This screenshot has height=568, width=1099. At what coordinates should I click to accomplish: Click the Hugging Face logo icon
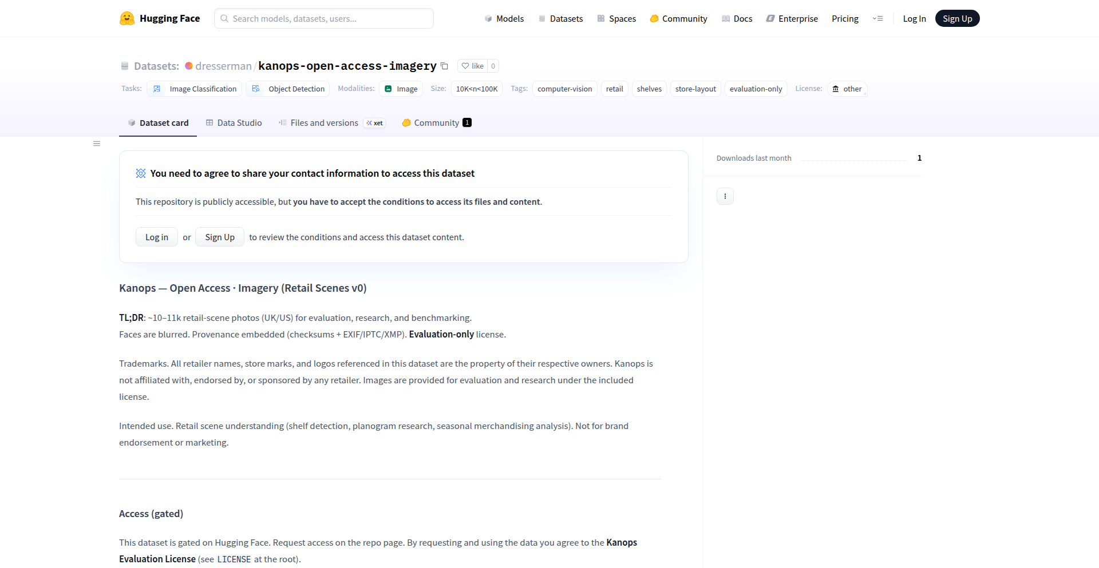[x=127, y=18]
